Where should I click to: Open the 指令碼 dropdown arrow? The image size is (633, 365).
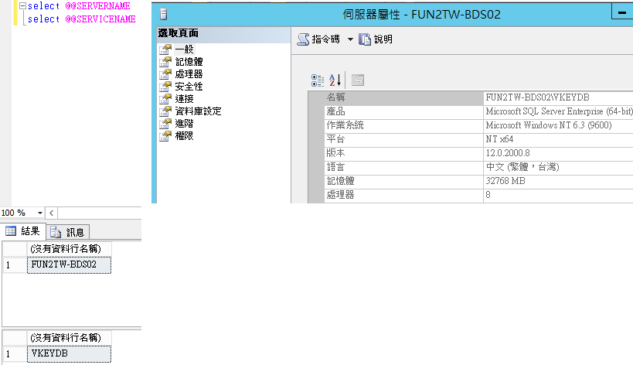pos(350,39)
